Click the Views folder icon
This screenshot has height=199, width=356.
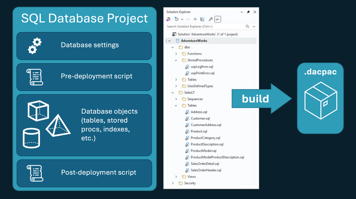(184, 177)
